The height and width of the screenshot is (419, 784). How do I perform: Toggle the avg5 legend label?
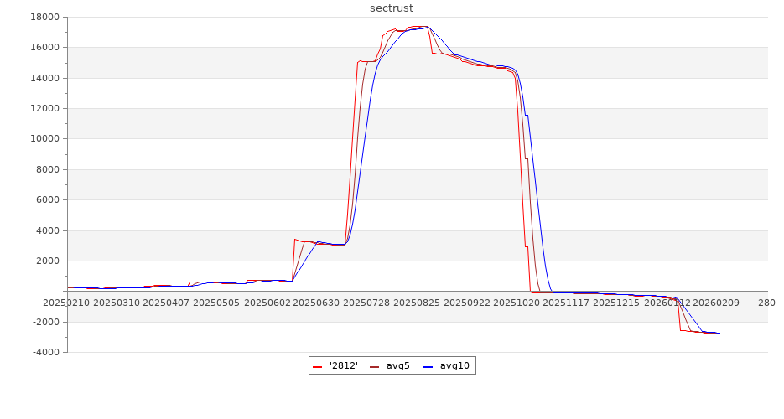tap(397, 366)
